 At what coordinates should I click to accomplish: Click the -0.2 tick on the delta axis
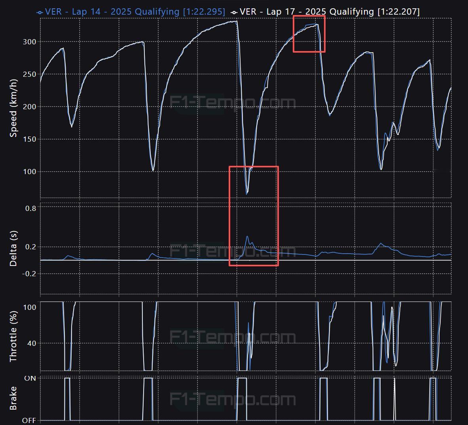[29, 274]
